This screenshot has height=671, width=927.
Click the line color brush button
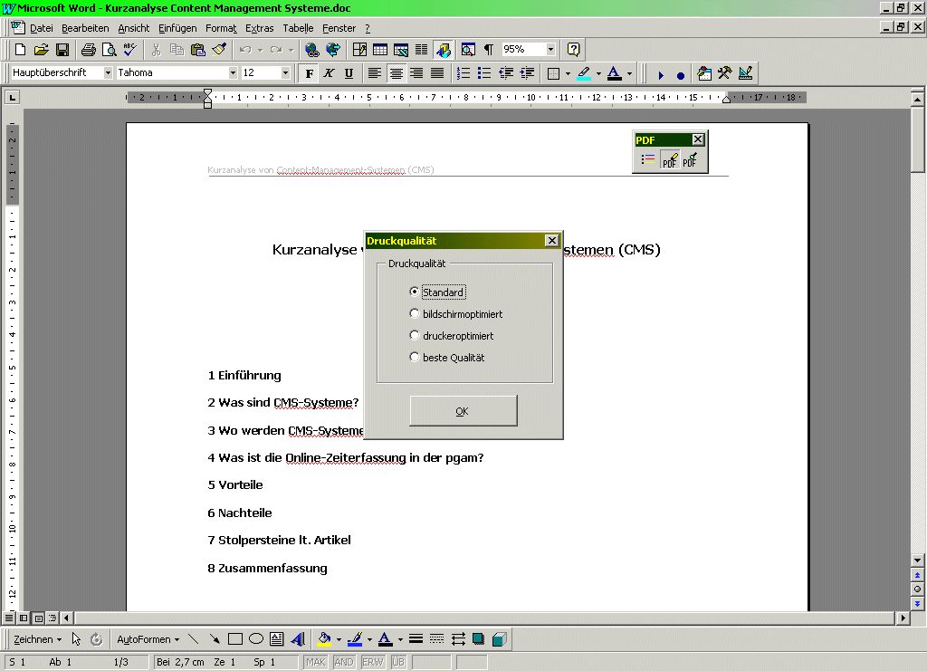click(x=355, y=639)
